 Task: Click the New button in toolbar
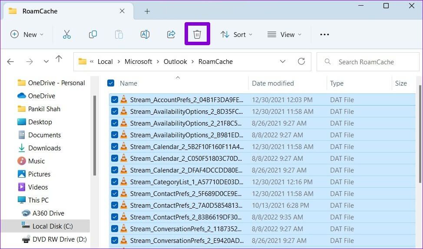[27, 34]
